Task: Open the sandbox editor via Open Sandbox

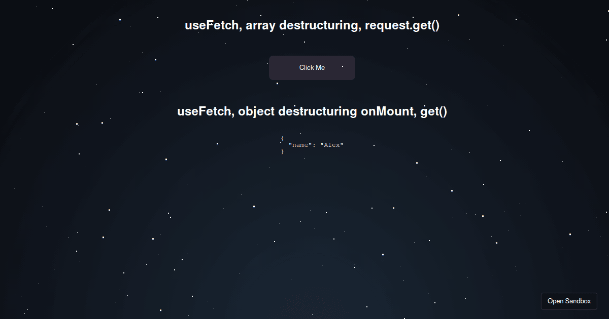Action: pos(569,301)
